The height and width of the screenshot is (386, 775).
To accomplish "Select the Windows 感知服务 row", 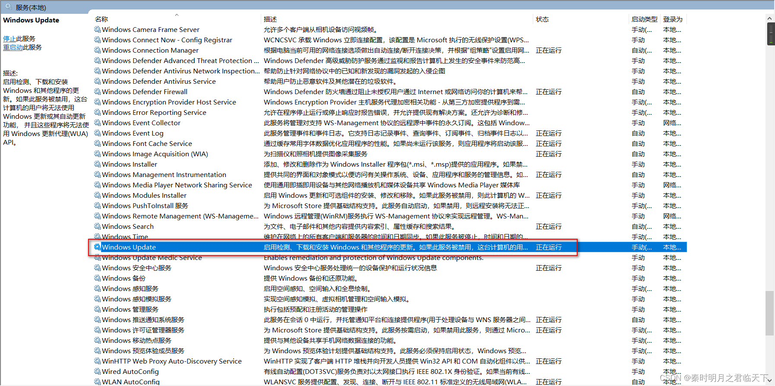I will (130, 289).
